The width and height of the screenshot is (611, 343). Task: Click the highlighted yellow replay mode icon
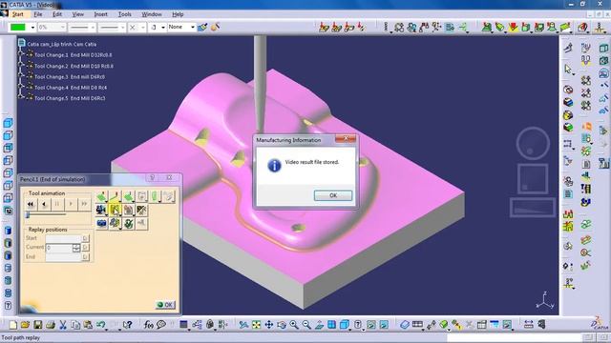point(115,210)
